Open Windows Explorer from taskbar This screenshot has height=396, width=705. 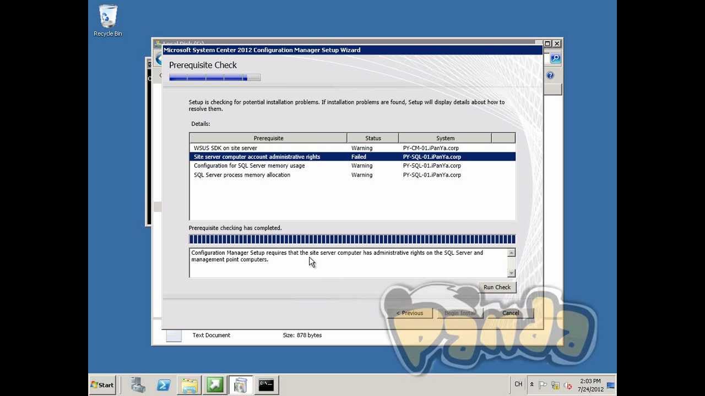tap(189, 385)
